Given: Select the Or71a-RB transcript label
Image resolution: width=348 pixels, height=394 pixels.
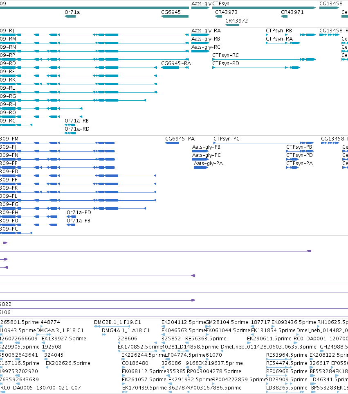Looking at the screenshot, I should click(76, 120).
